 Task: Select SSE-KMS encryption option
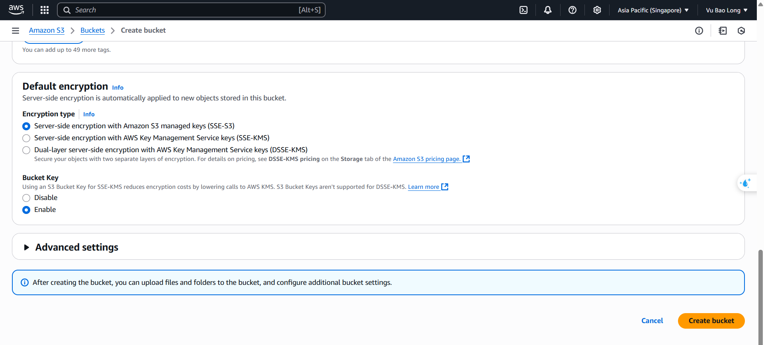pos(26,138)
